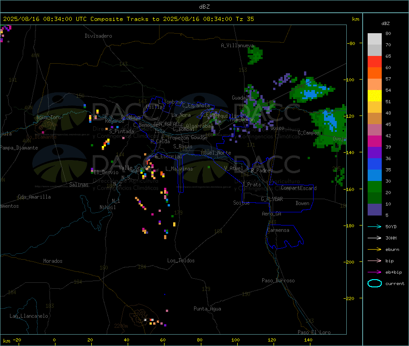
Task: Click the slate 5–10 dBZ color swatch
Action: pyautogui.click(x=374, y=210)
